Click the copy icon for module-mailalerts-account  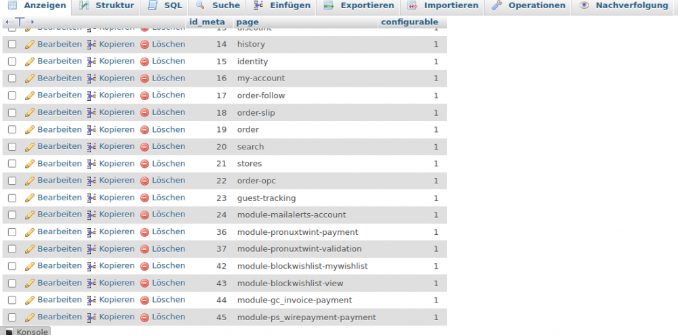[92, 215]
